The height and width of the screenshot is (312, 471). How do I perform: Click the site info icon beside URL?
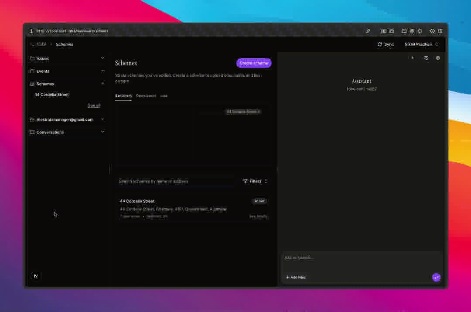point(31,31)
